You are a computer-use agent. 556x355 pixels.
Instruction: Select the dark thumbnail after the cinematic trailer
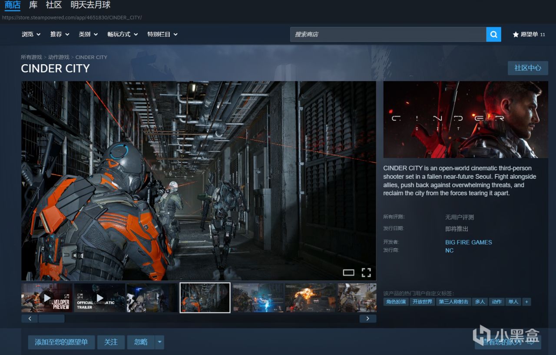coord(152,298)
